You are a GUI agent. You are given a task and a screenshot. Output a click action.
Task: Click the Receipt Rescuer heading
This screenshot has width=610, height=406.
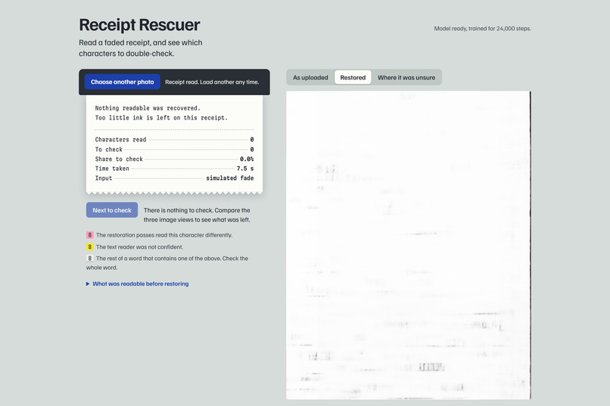[139, 25]
